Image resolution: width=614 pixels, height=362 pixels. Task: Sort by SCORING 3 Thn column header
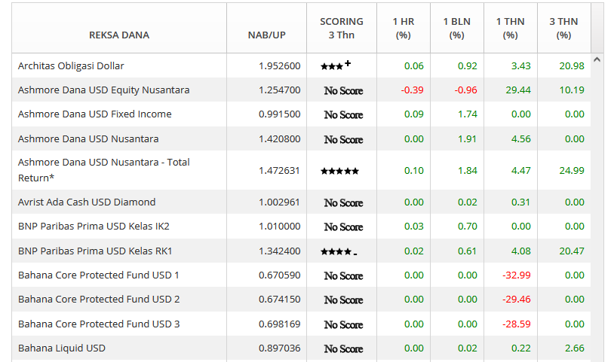[342, 29]
